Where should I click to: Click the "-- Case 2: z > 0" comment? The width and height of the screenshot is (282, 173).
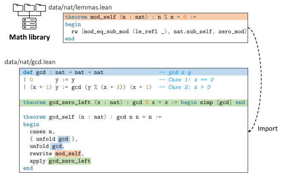[x=185, y=87]
